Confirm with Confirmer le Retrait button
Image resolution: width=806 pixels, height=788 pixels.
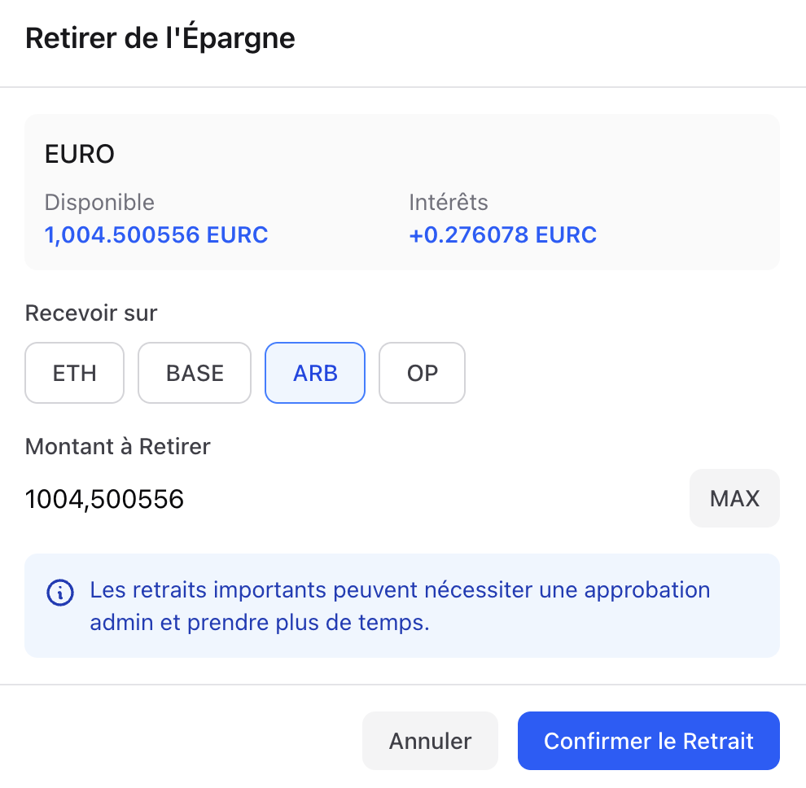pos(649,741)
